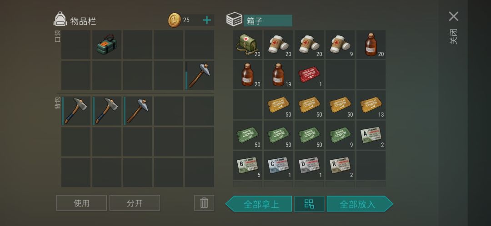Screen dimensions: 491x226
Task: Select the red combat gear coupon
Action: click(x=309, y=75)
